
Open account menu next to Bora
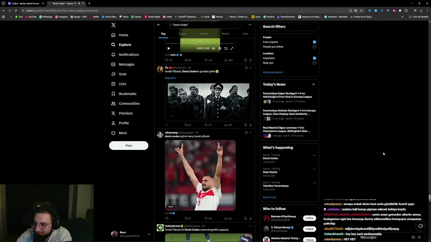coord(149,234)
